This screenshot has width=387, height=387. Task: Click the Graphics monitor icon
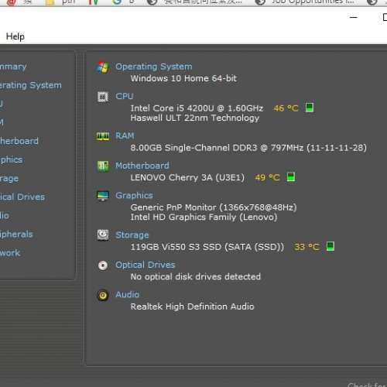[x=103, y=196]
